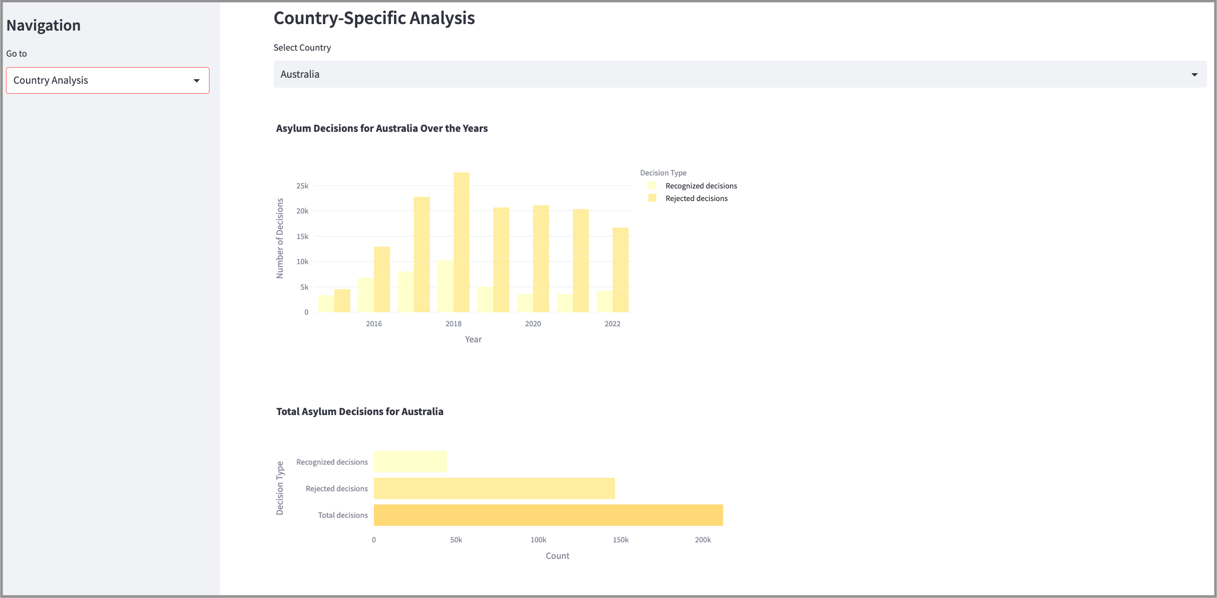This screenshot has width=1217, height=598.
Task: Click the Recognized decisions horizontal bar
Action: (410, 462)
